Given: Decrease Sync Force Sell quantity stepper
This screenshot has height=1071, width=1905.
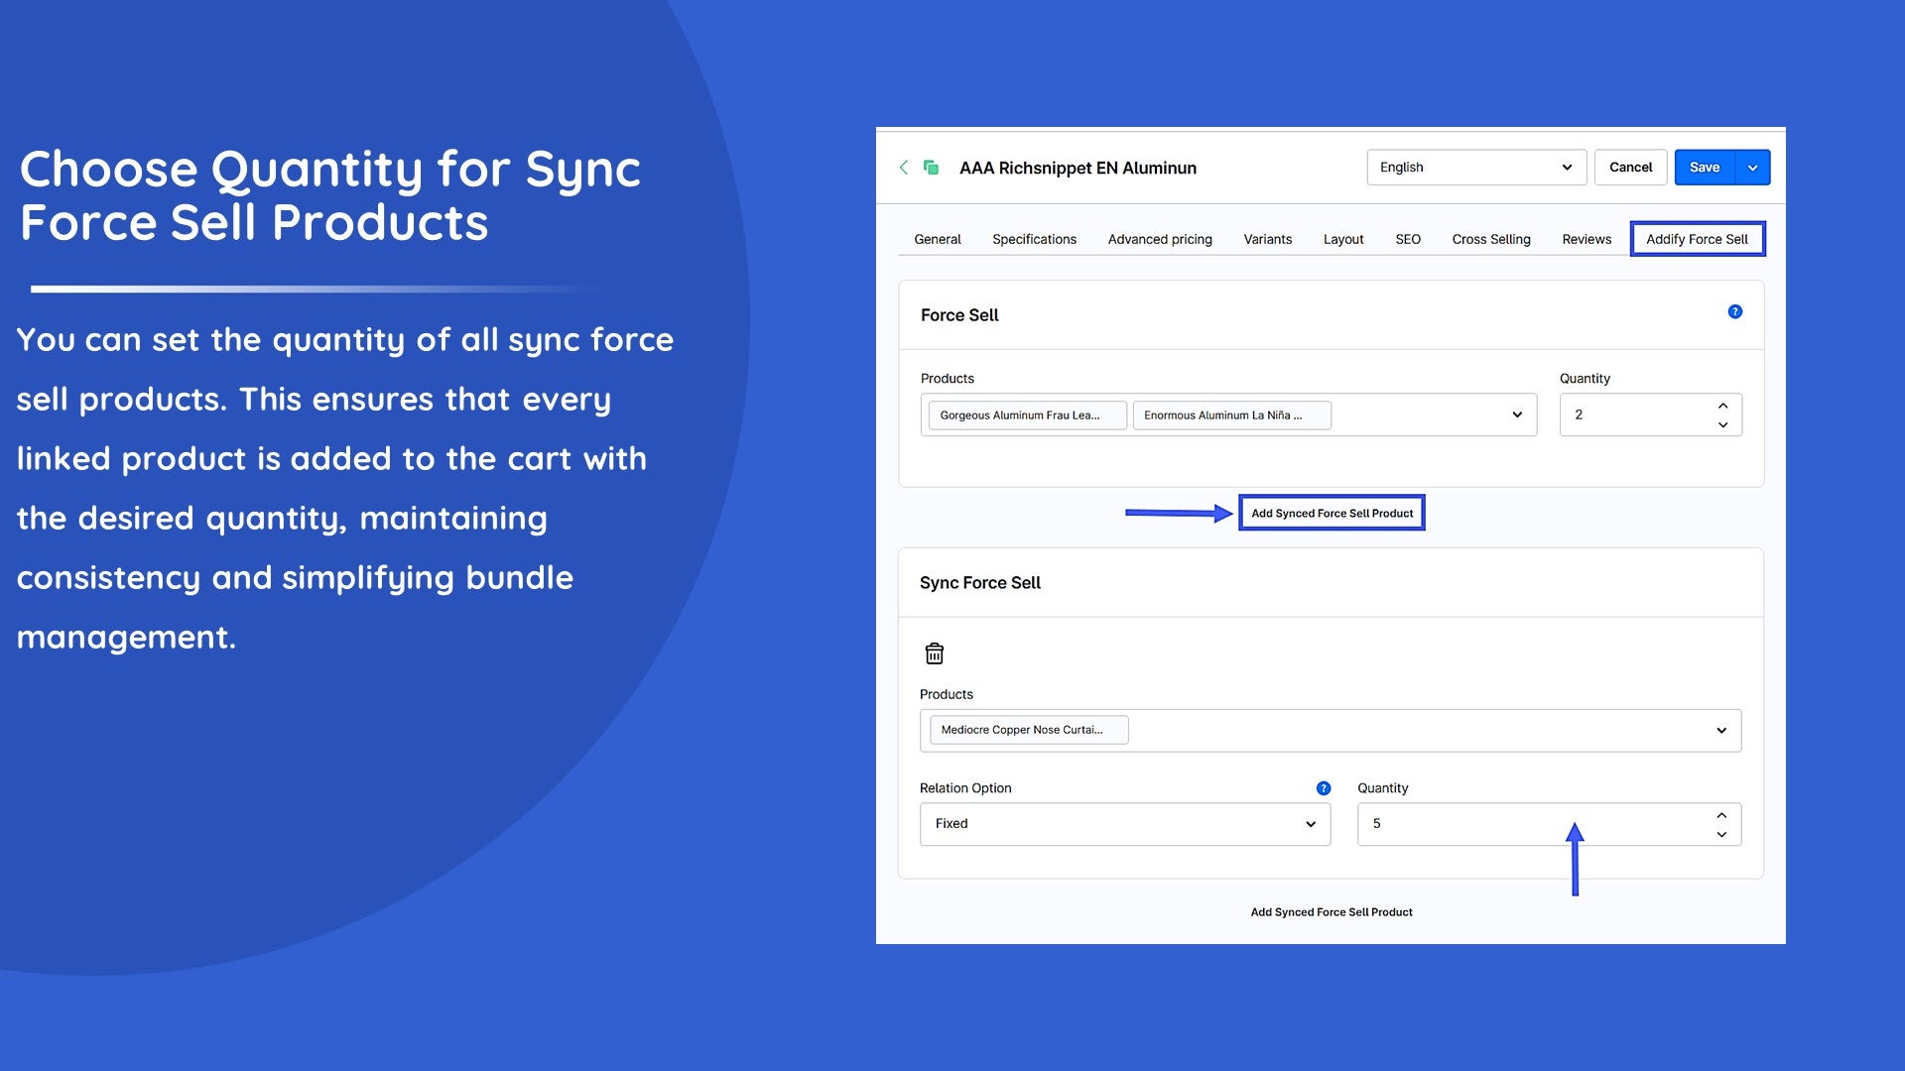Looking at the screenshot, I should tap(1721, 834).
